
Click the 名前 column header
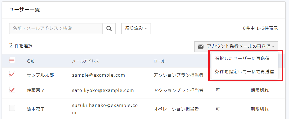point(30,61)
